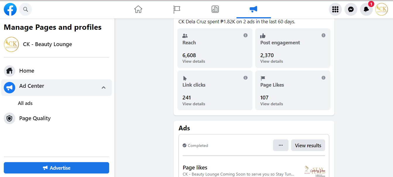Click the ad description Coming Soon text
Viewport: 393px width, 177px height.
(238, 174)
